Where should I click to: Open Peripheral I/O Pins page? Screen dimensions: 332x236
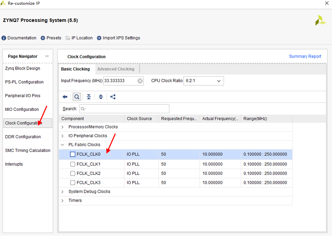coord(23,96)
